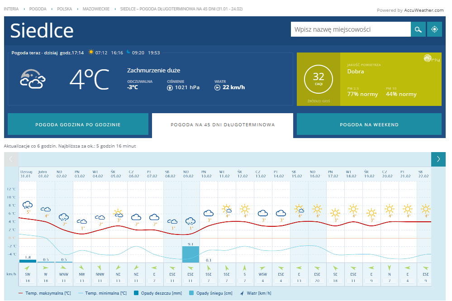Image resolution: width=452 pixels, height=301 pixels.
Task: Focus the city name search field
Action: [351, 29]
